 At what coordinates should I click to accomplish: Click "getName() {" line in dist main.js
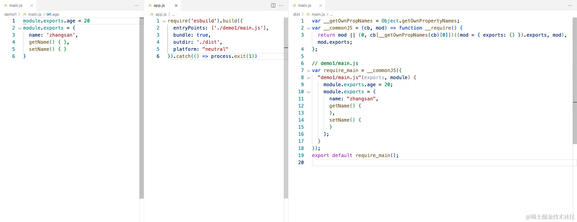(345, 106)
